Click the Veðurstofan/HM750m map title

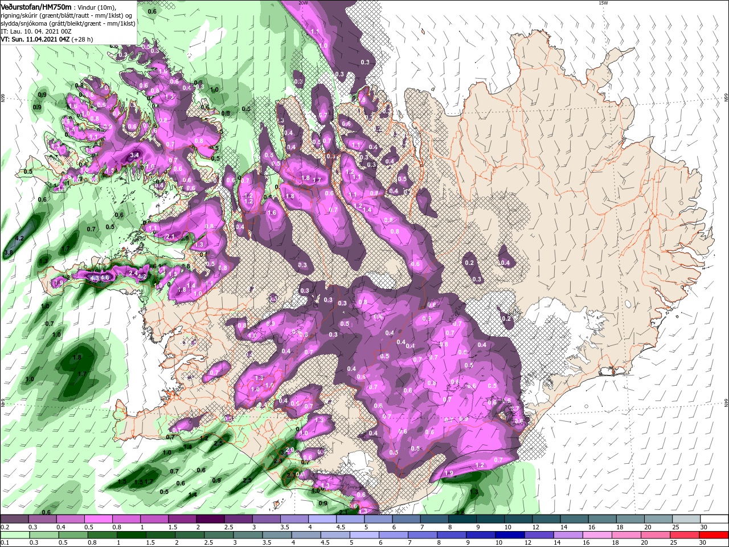(36, 7)
